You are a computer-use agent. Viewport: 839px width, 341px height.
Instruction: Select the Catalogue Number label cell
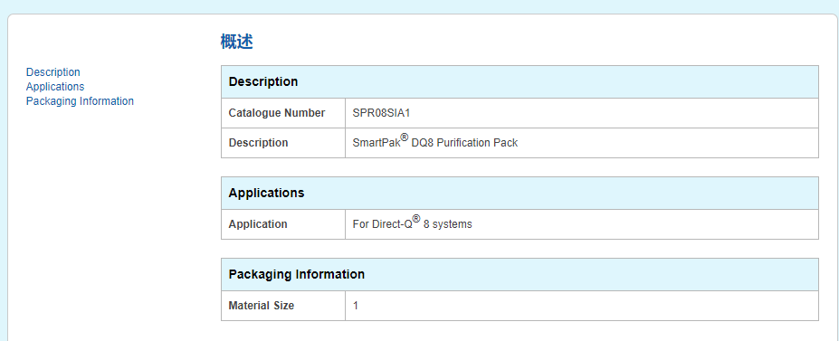click(283, 113)
